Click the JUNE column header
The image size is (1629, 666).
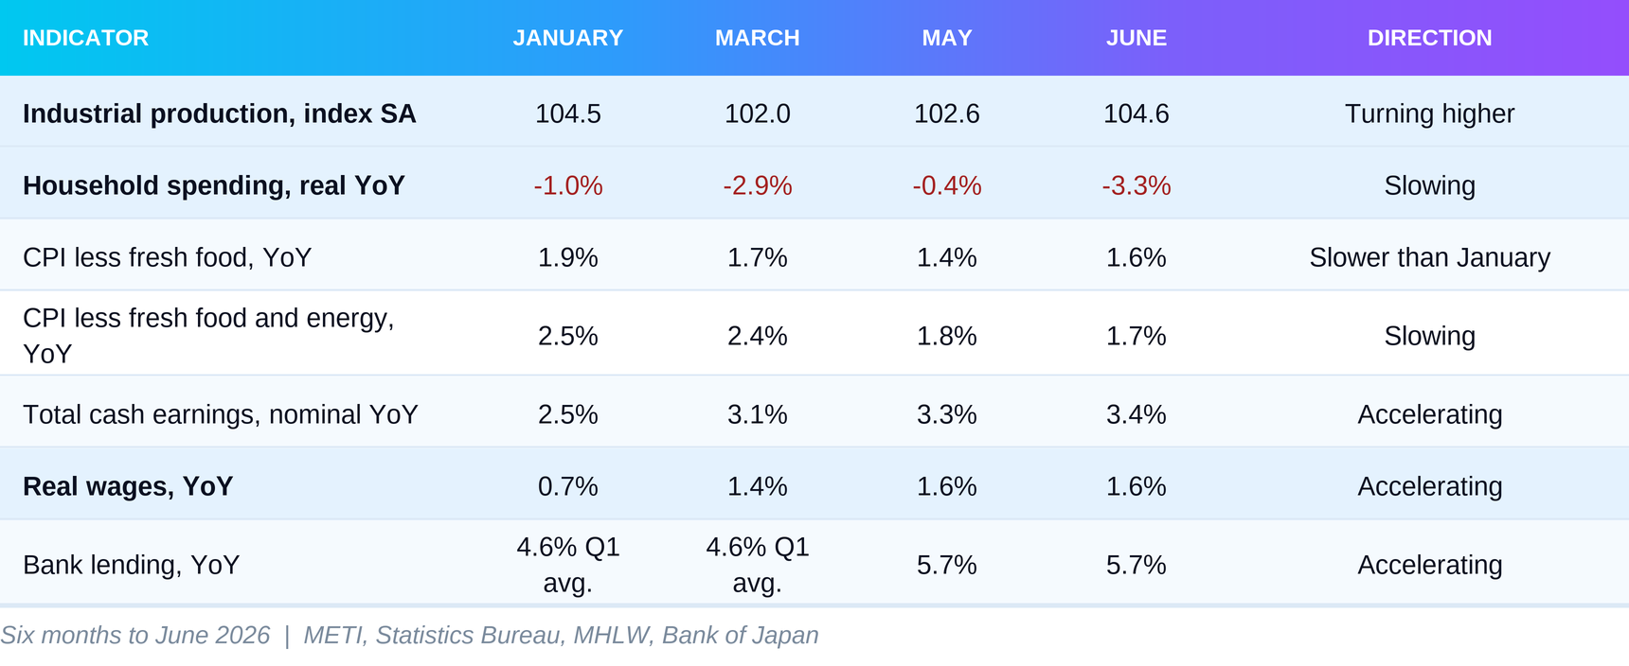coord(1137,38)
